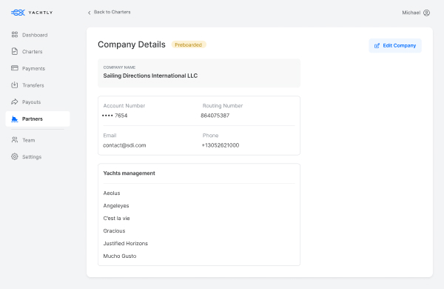Viewport: 444px width, 289px height.
Task: Click the COMPANY NAME label
Action: click(x=119, y=67)
